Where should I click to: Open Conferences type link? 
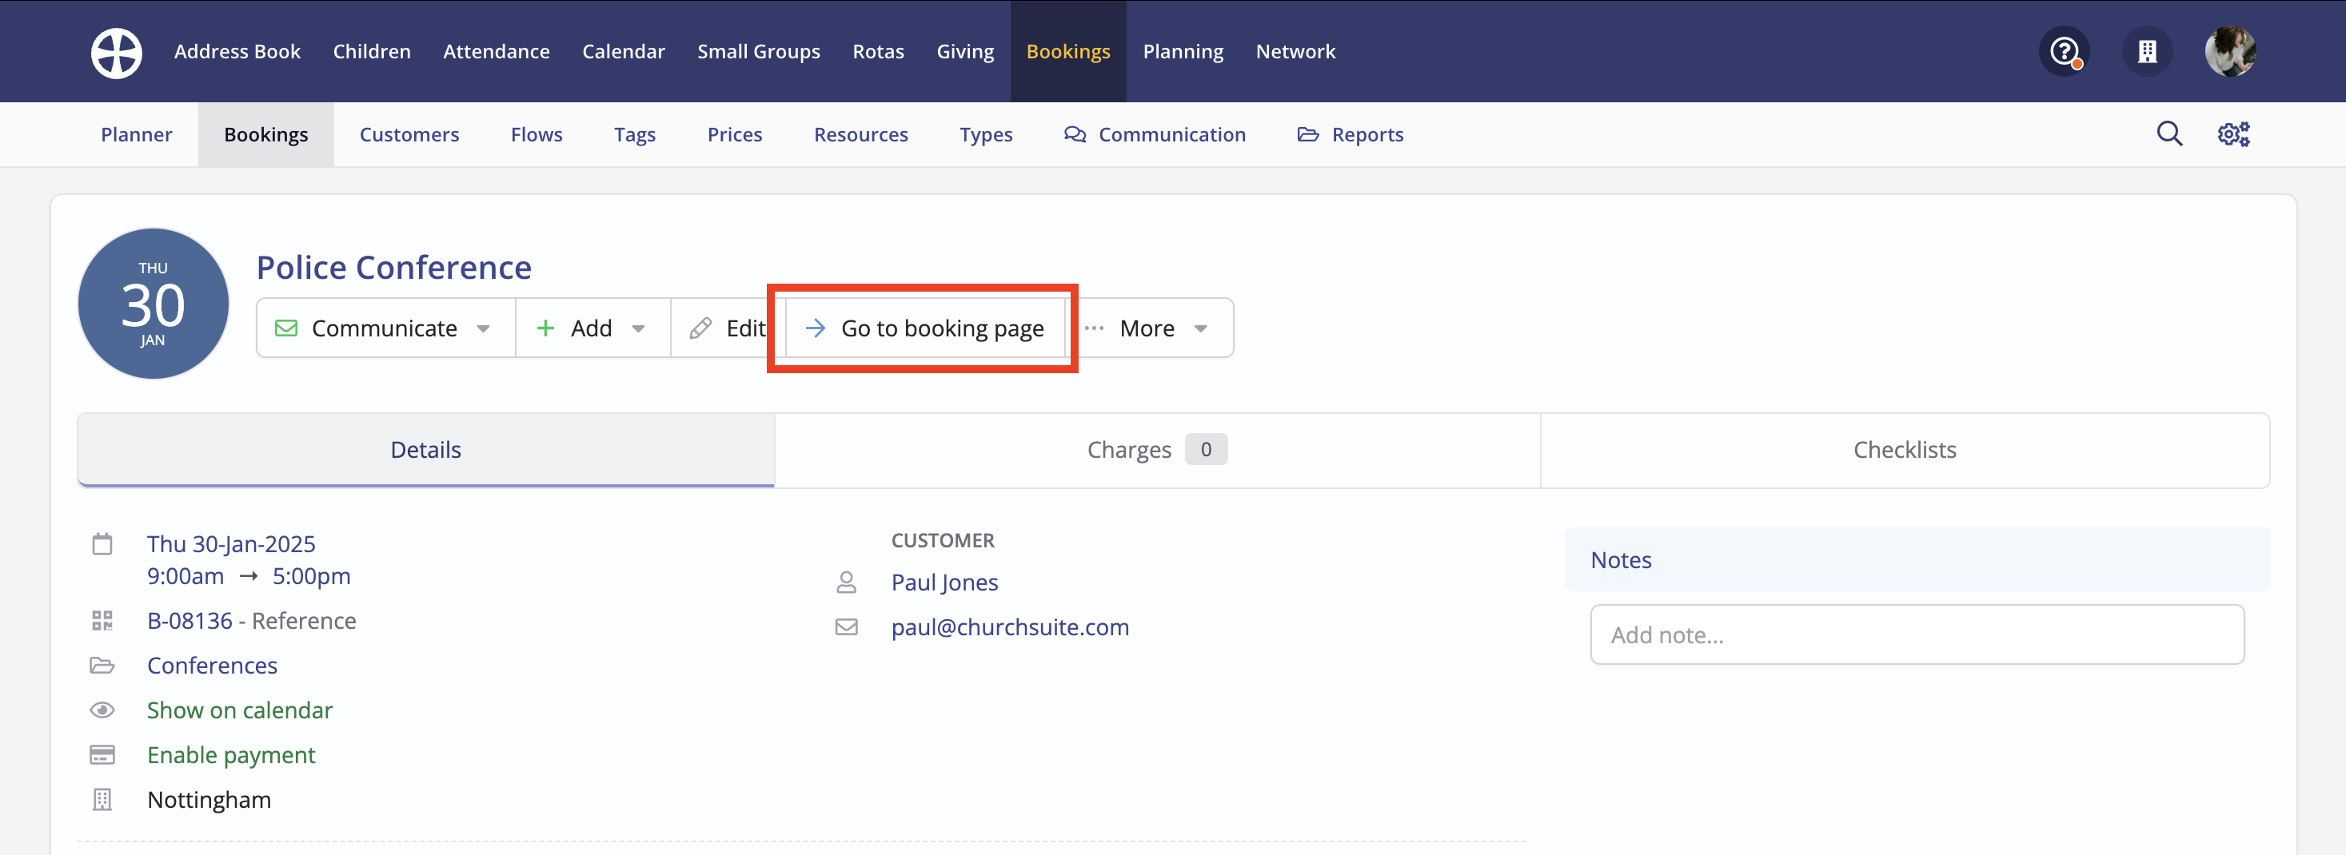pyautogui.click(x=212, y=666)
